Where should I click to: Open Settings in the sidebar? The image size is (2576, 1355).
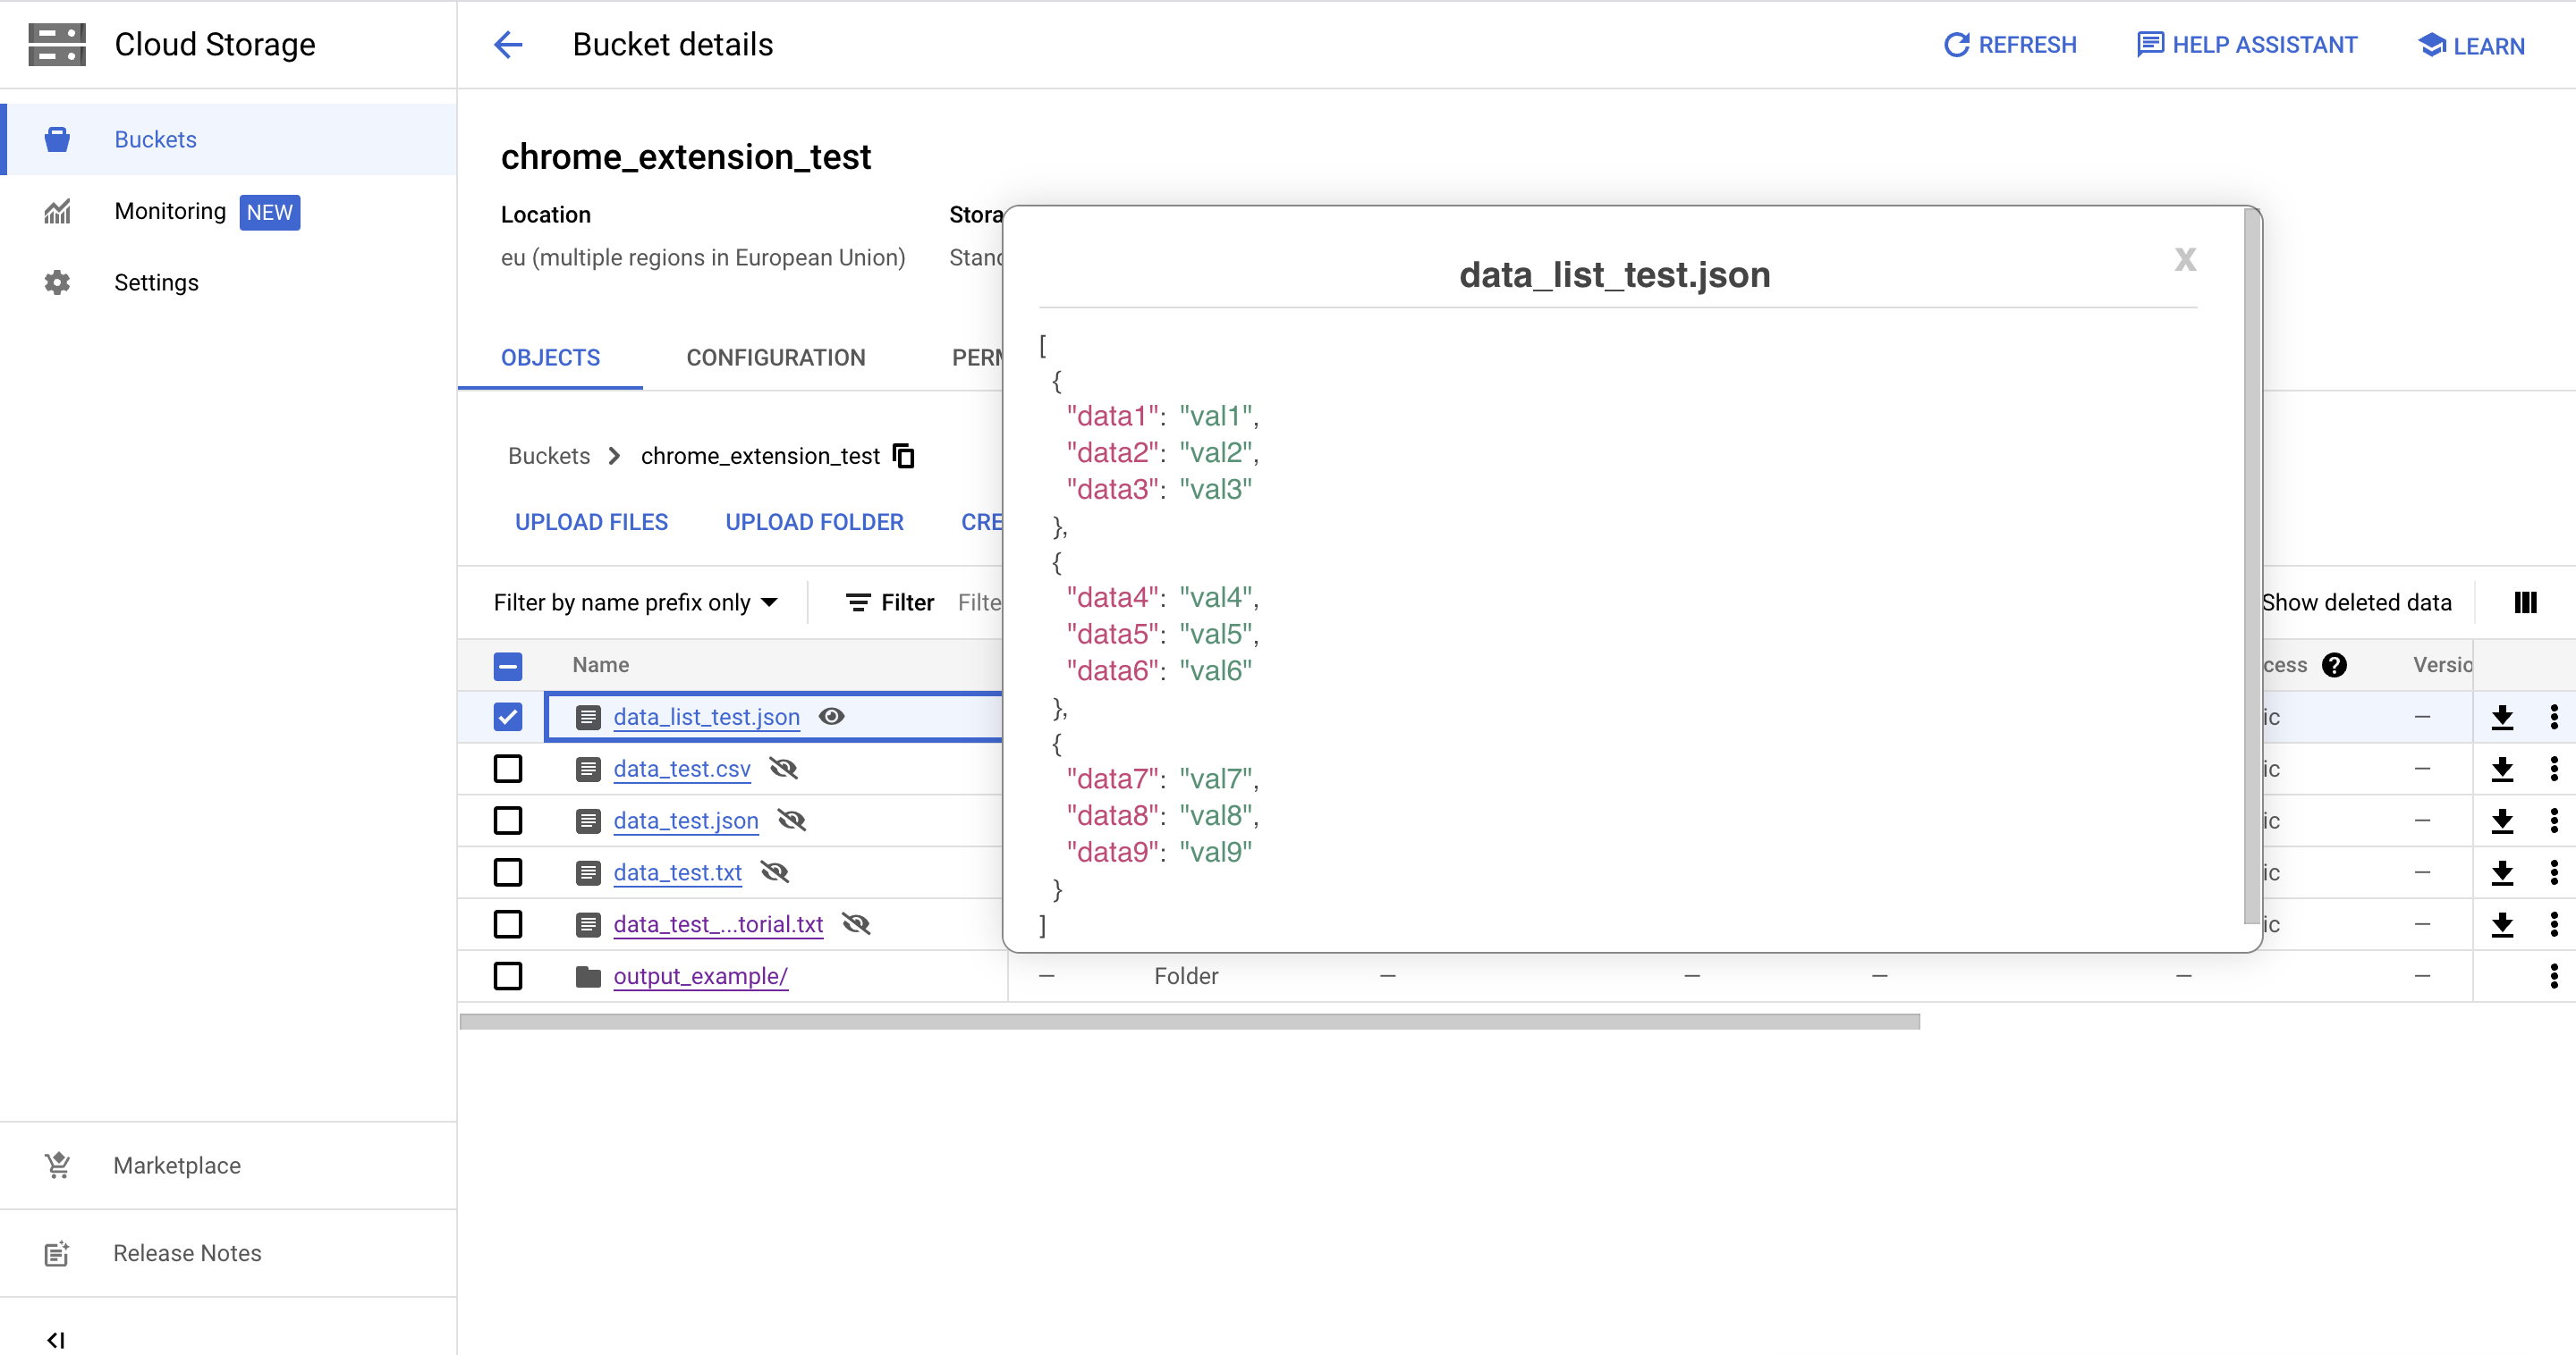click(228, 282)
